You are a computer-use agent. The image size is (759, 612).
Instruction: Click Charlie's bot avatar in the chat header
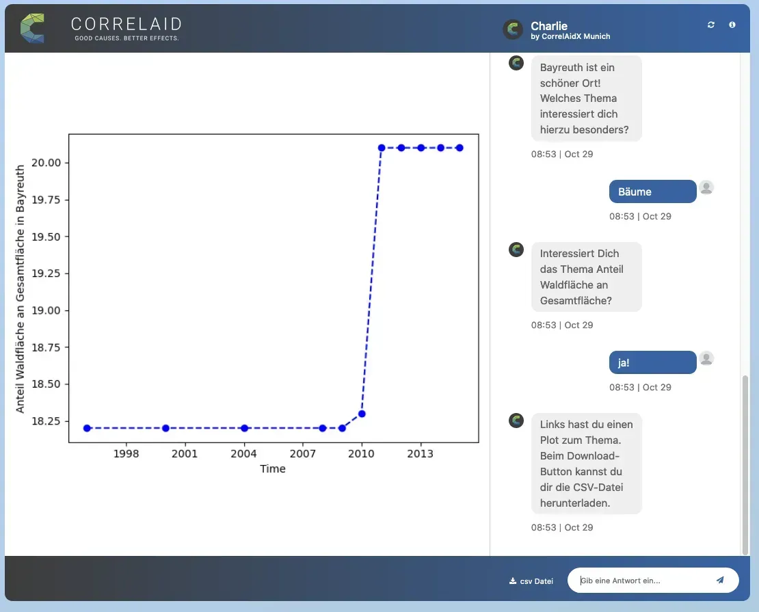[x=512, y=29]
